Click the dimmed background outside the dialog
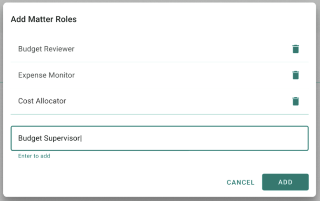The width and height of the screenshot is (320, 201). [x=318, y=102]
